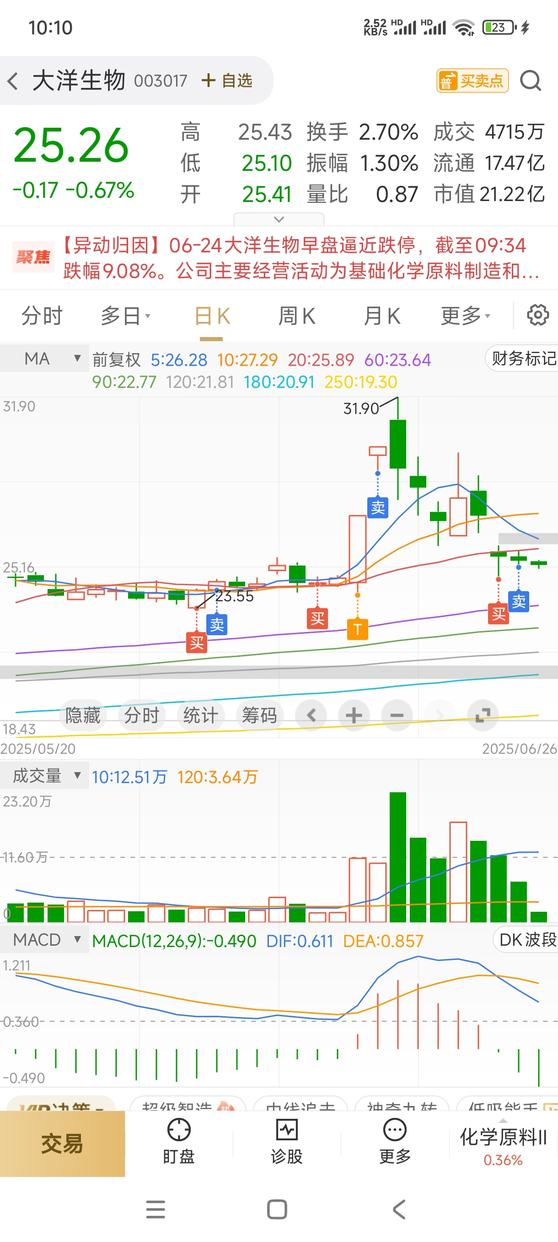
Task: Open the 成交量 indicator dropdown
Action: (x=44, y=775)
